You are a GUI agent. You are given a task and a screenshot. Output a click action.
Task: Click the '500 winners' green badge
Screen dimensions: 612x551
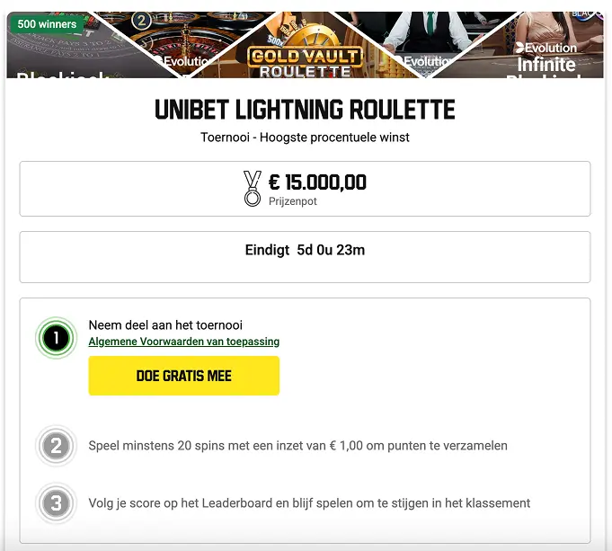(47, 23)
